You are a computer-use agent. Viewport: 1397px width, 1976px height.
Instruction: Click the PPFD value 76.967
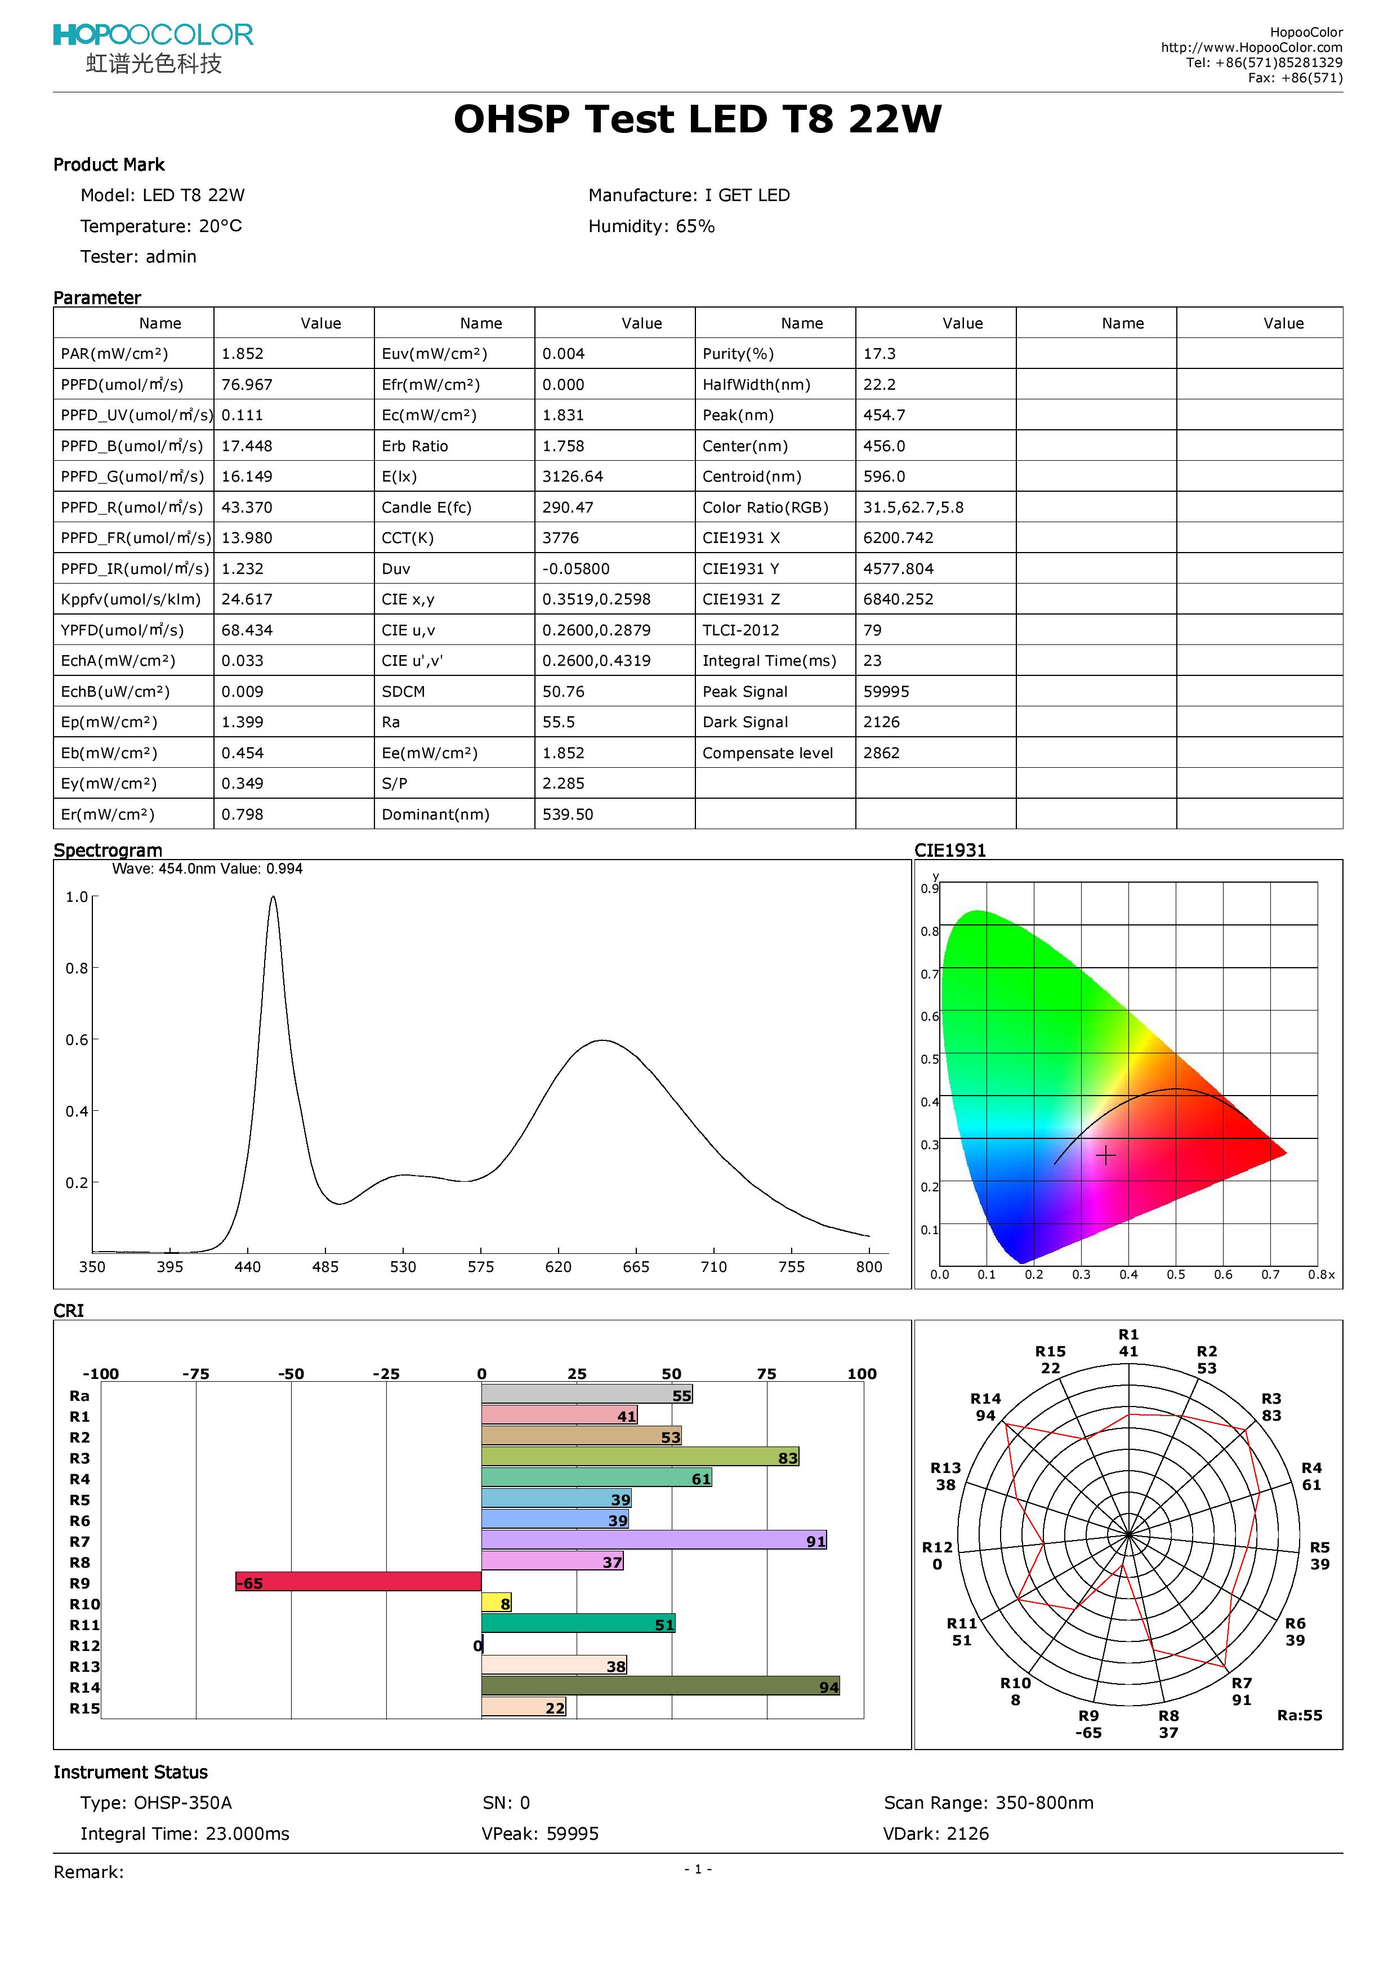[247, 385]
